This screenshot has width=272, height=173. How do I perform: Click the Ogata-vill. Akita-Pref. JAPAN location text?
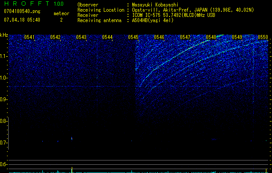[x=193, y=10]
